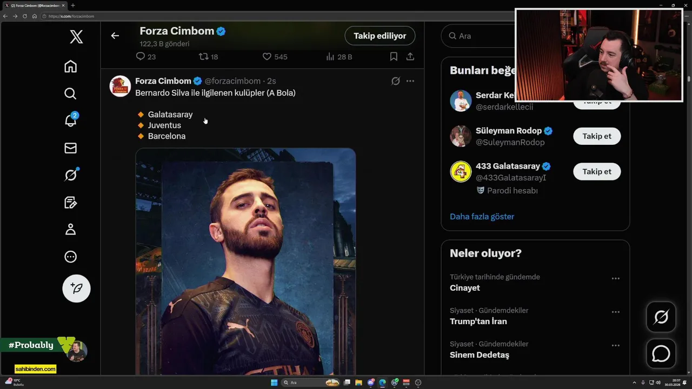Close the Forza Cimbom browser tab
This screenshot has width=692, height=389.
[63, 5]
